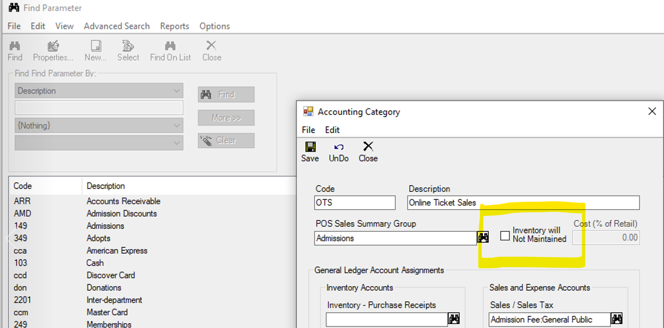The width and height of the screenshot is (664, 328).
Task: Open Edit menu in Accounting Category
Action: (x=333, y=130)
